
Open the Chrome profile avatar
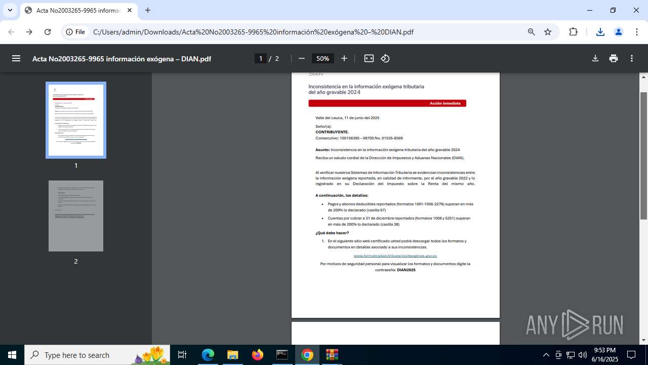click(x=619, y=32)
